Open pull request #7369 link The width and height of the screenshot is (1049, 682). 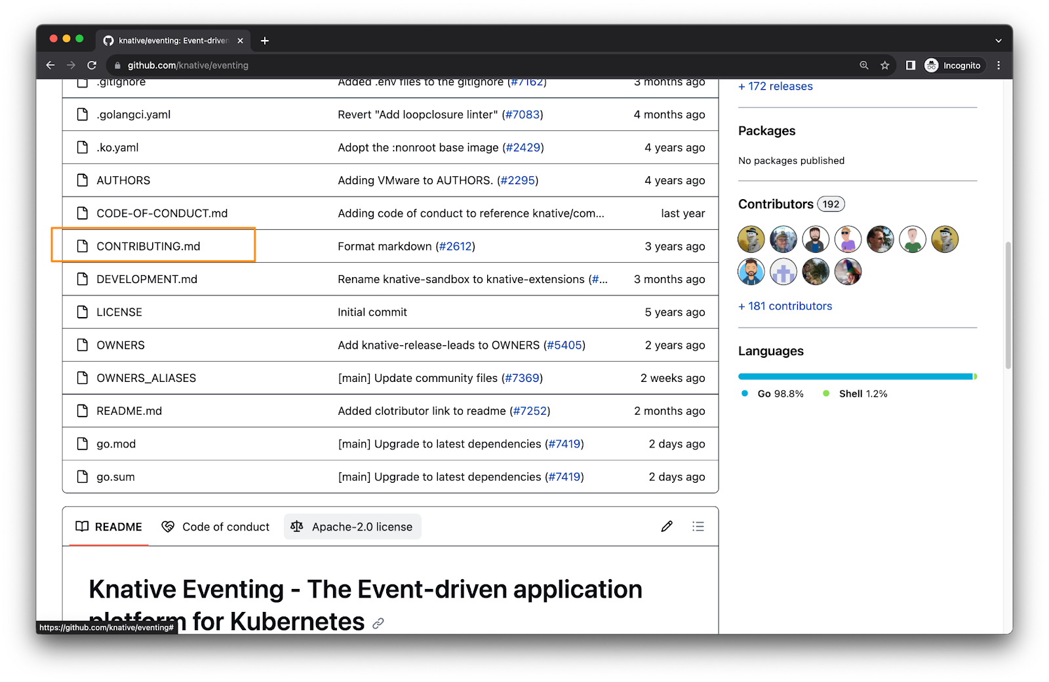pos(523,378)
